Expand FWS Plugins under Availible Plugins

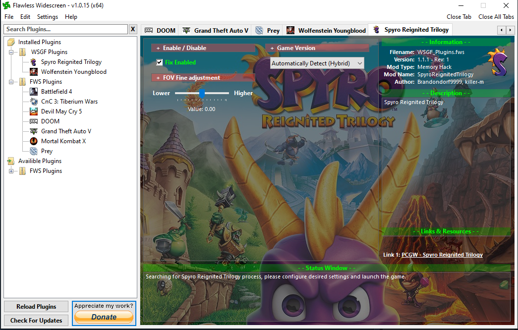coord(11,171)
